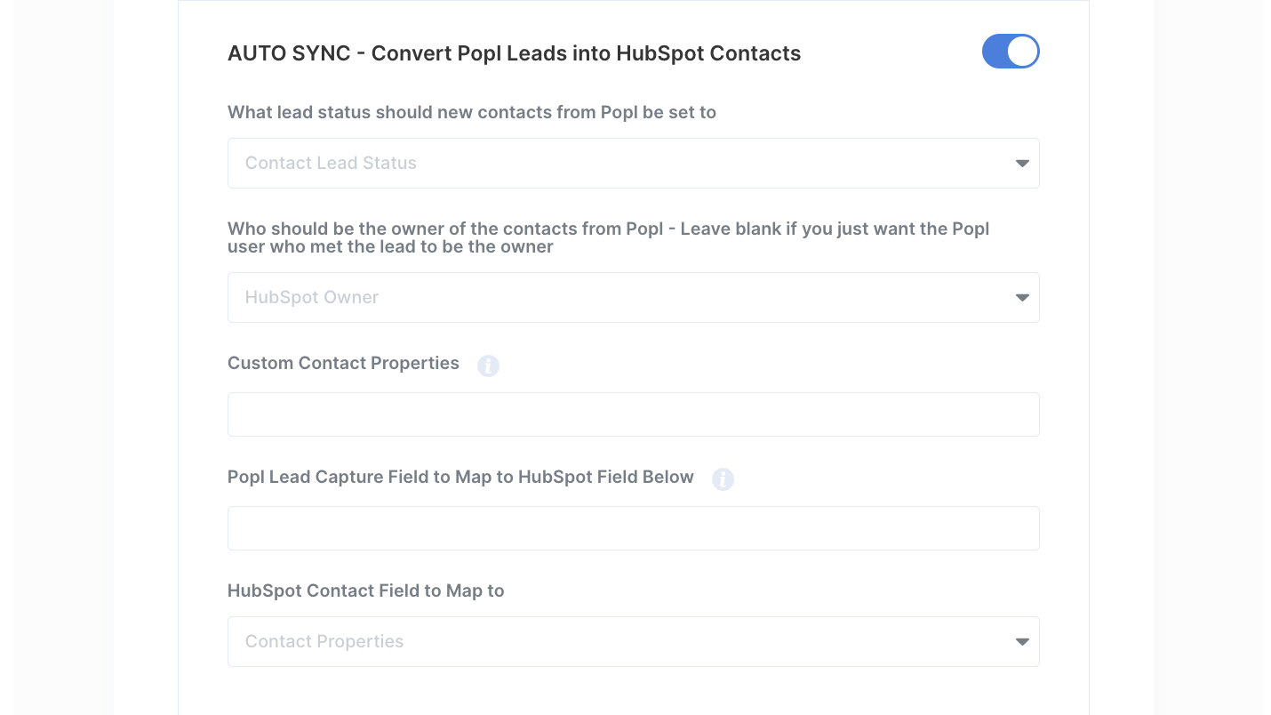Click the owner explanation text about Popl users
The width and height of the screenshot is (1271, 715).
click(608, 237)
